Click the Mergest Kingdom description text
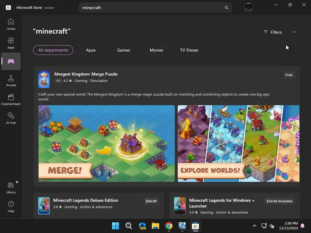 pyautogui.click(x=154, y=97)
